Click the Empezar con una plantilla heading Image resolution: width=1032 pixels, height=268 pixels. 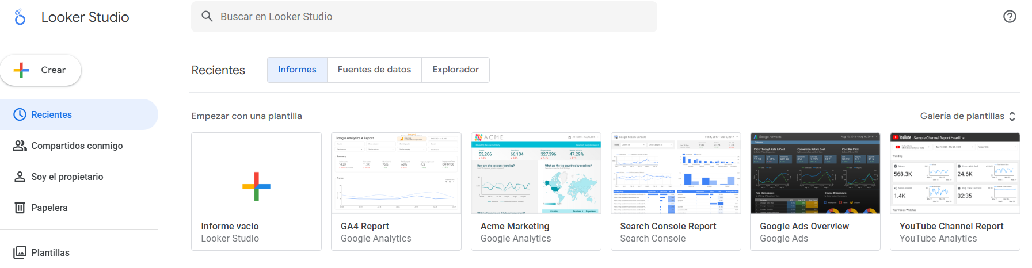click(247, 116)
